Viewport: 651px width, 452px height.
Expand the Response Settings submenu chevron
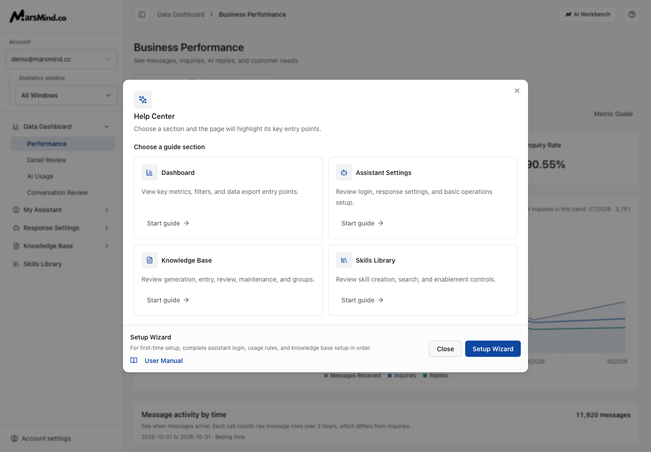(107, 228)
